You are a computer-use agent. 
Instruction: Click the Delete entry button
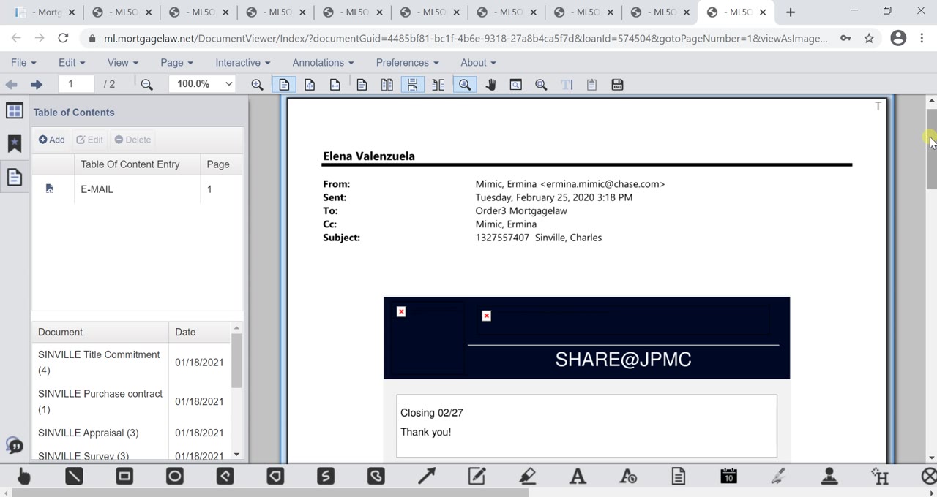(132, 140)
